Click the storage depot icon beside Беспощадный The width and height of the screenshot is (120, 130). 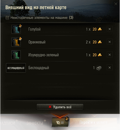(x=99, y=68)
